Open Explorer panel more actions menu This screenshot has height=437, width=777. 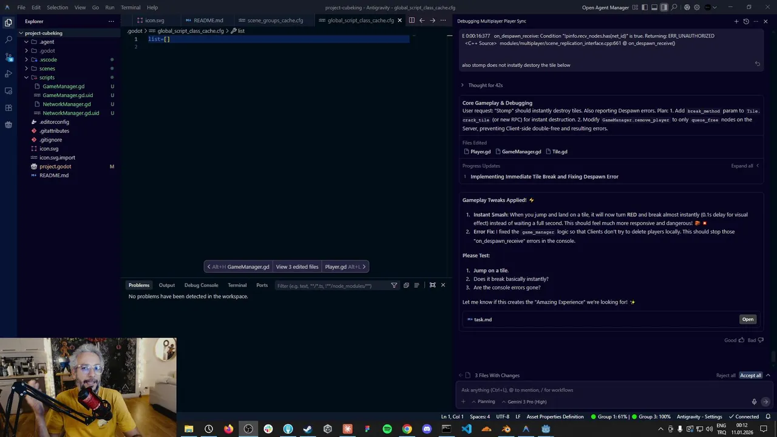(111, 21)
